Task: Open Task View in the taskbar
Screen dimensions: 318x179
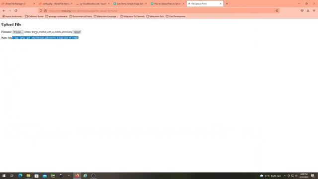Action: pyautogui.click(x=12, y=176)
